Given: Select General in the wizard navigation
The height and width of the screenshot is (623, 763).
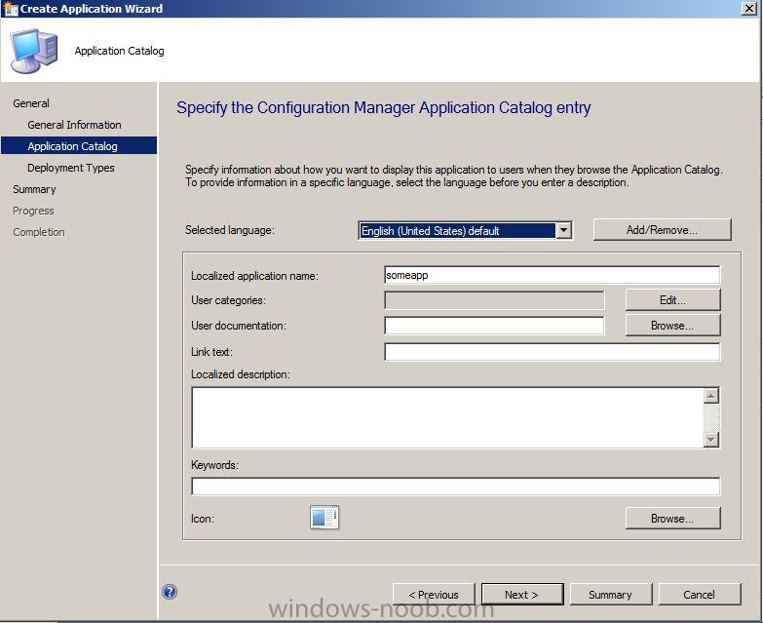Looking at the screenshot, I should (31, 103).
